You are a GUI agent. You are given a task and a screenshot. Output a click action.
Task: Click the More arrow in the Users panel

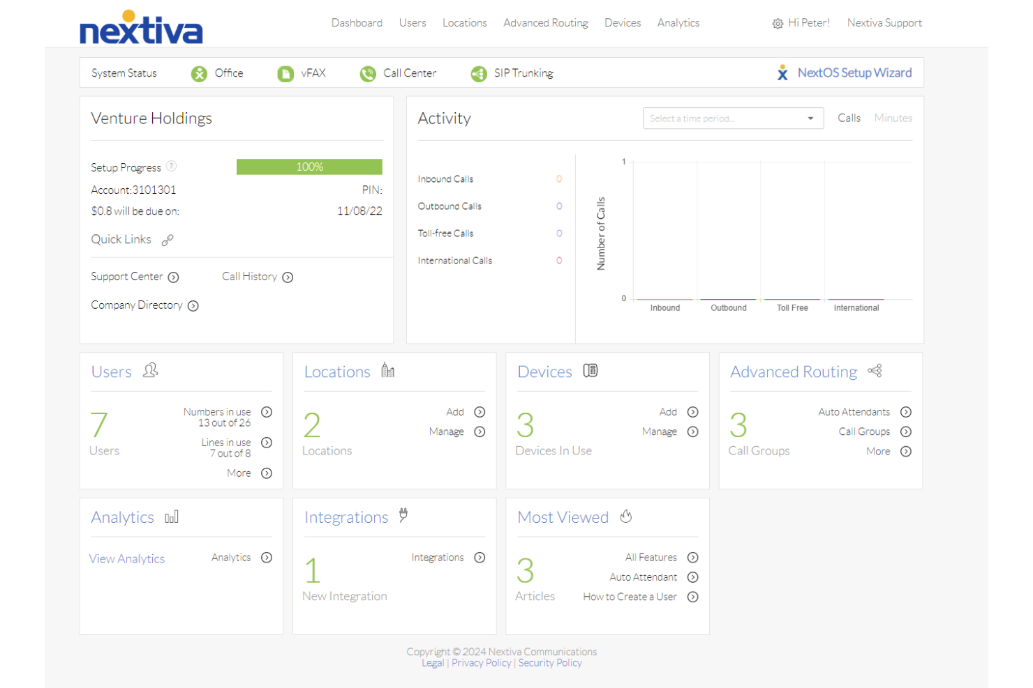coord(267,473)
